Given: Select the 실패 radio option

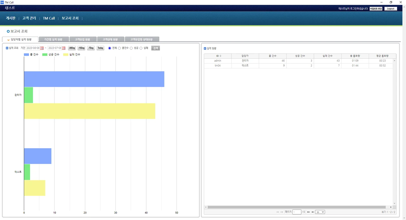Looking at the screenshot, I should (141, 48).
